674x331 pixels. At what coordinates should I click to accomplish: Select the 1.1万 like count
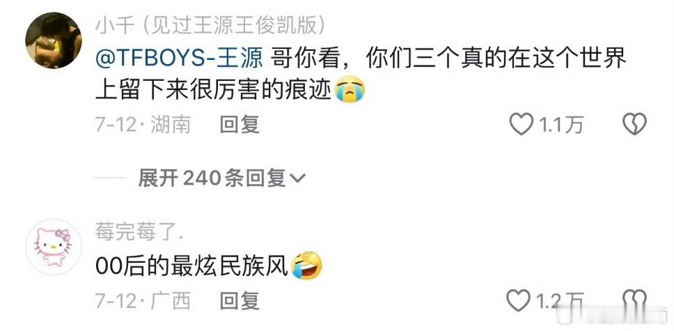click(x=561, y=125)
